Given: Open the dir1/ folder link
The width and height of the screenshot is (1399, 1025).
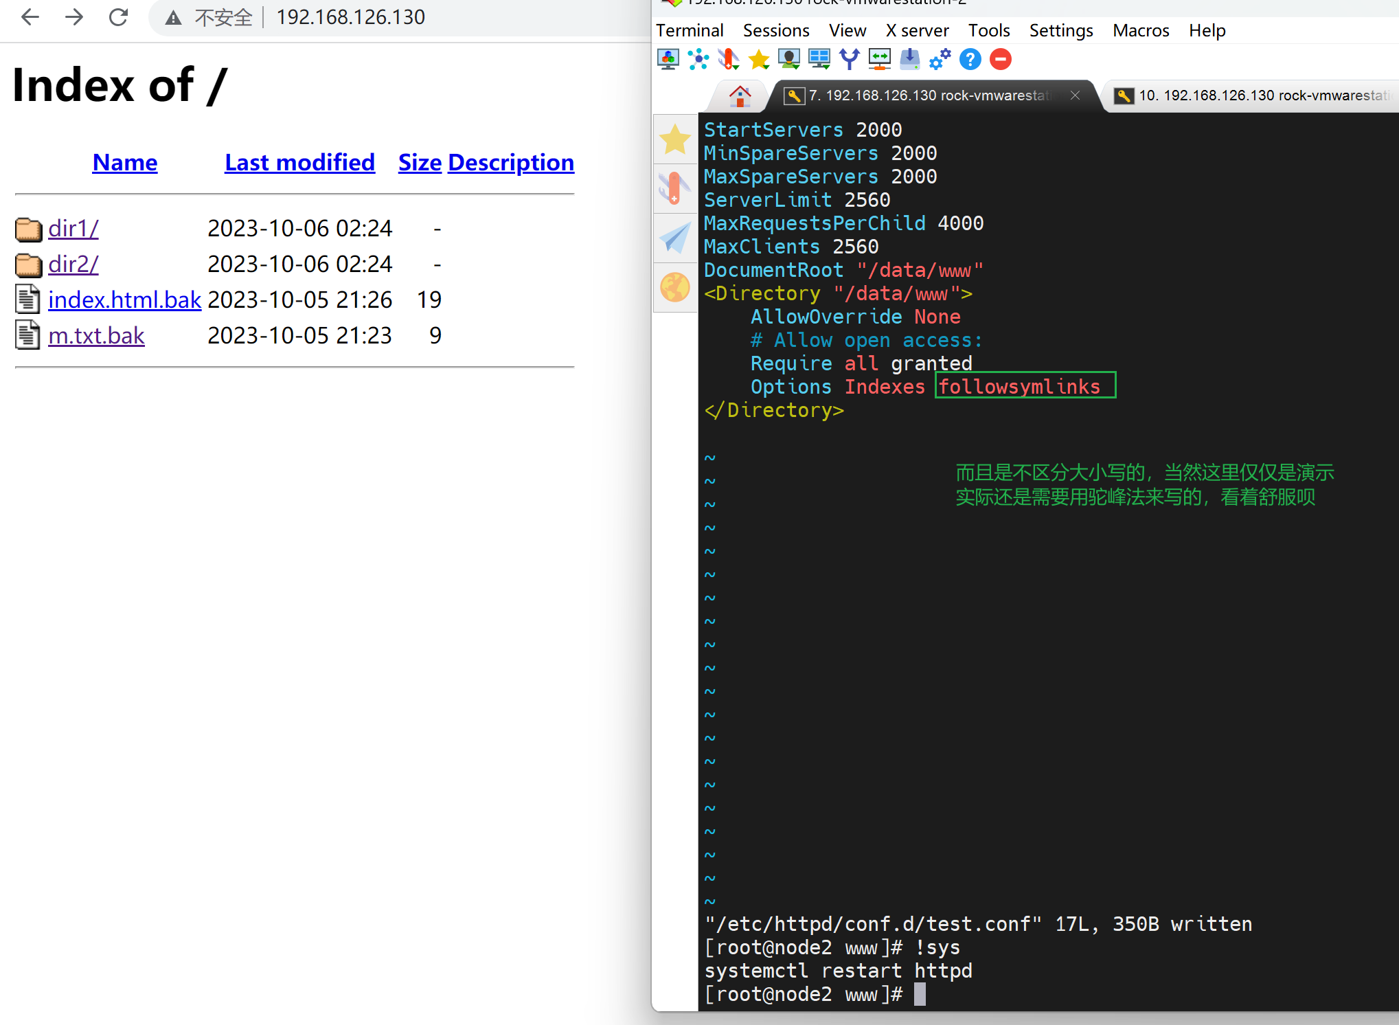Looking at the screenshot, I should [x=73, y=229].
